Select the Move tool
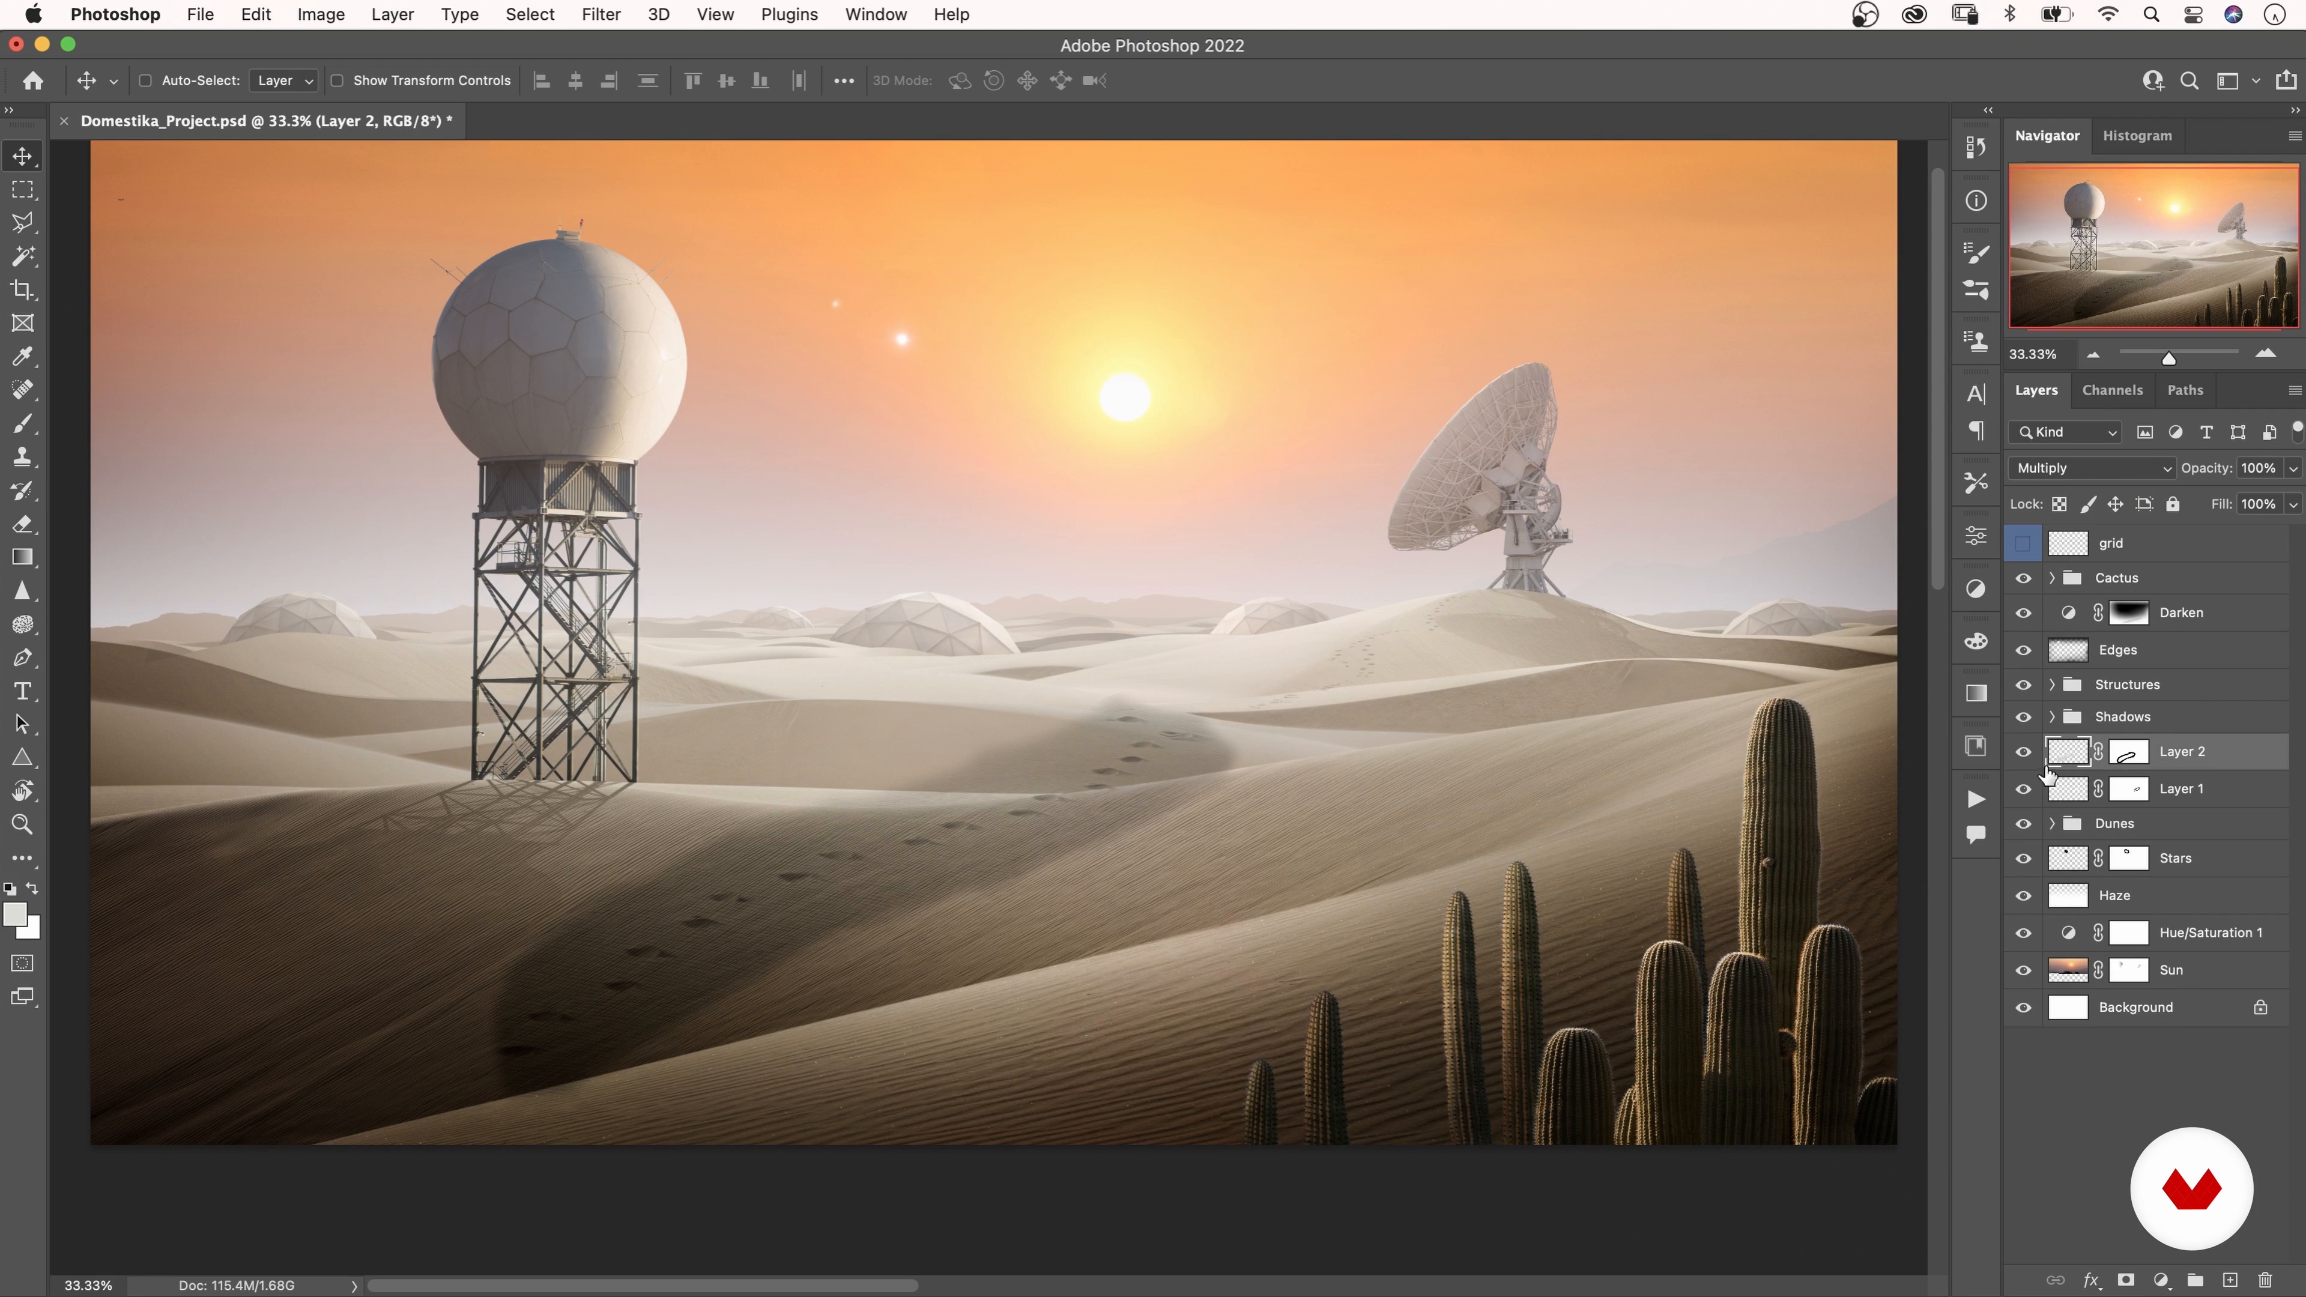This screenshot has height=1297, width=2306. 22,156
